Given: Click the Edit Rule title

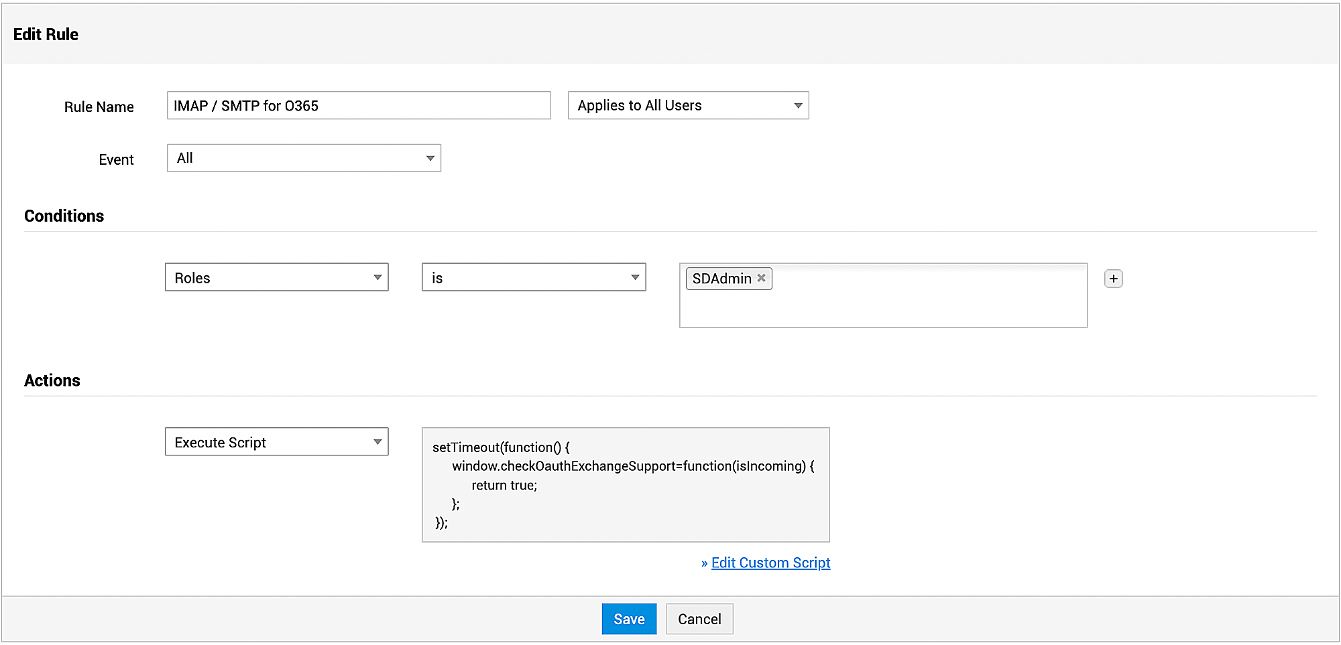Looking at the screenshot, I should coord(46,34).
